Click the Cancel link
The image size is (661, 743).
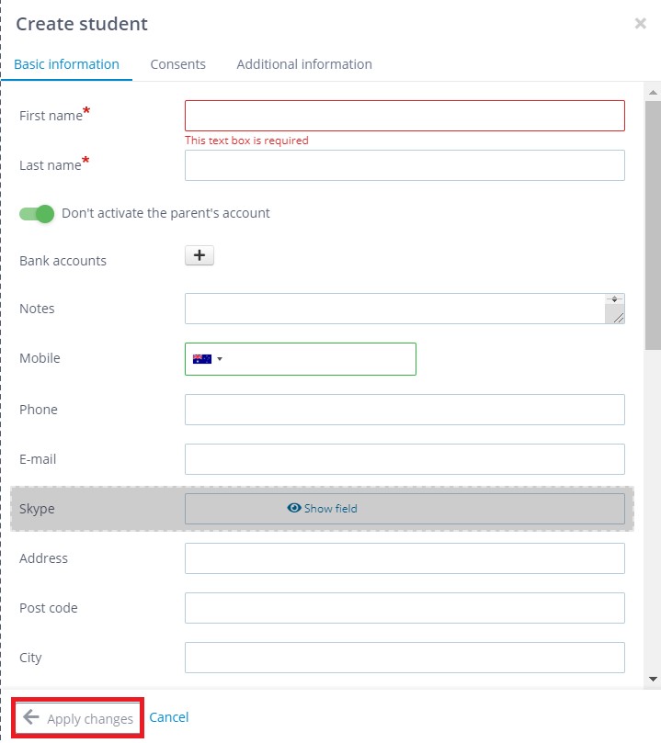[x=169, y=717]
